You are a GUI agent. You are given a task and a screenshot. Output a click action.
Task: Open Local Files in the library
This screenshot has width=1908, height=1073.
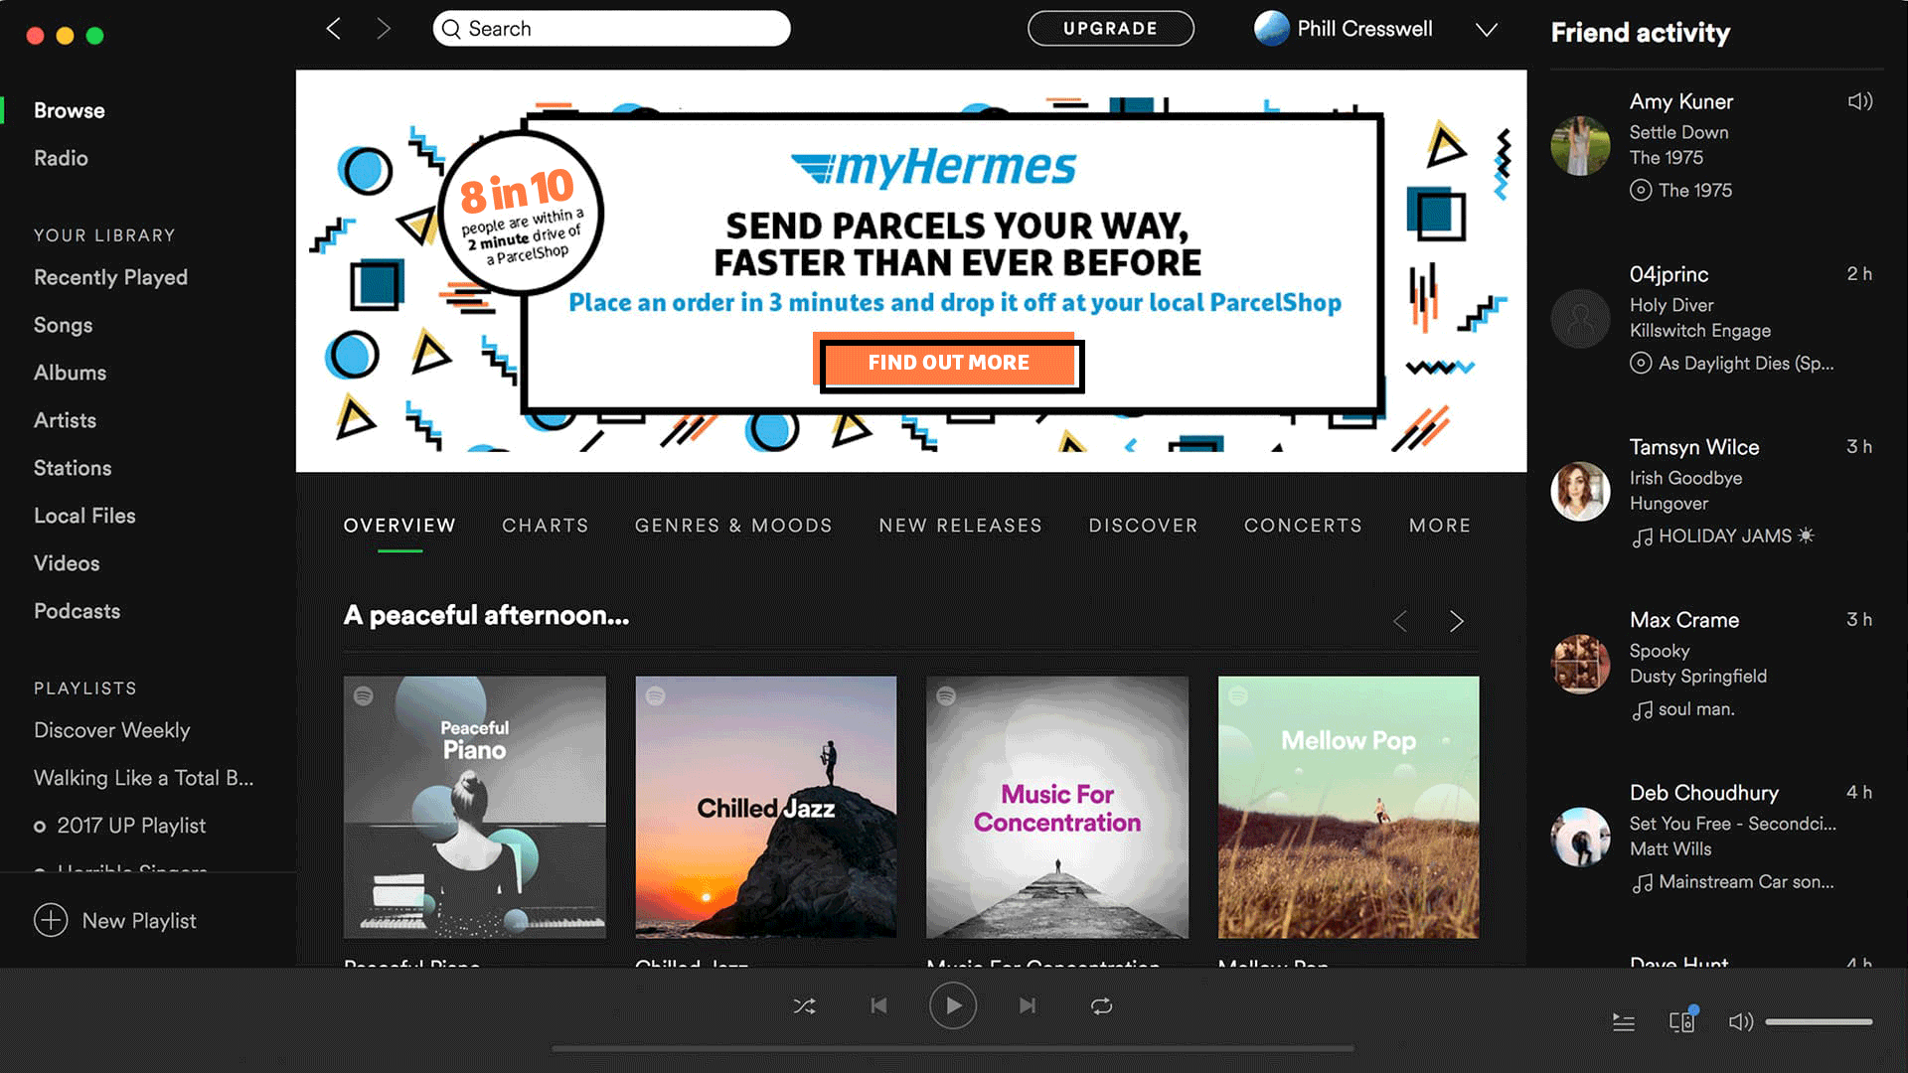tap(84, 516)
